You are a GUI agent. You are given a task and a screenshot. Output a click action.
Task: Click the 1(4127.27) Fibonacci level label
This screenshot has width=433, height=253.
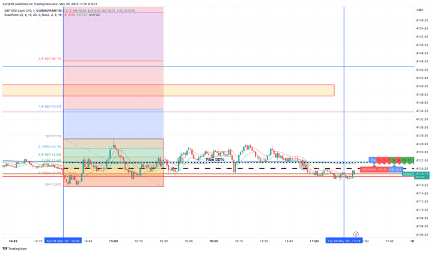coord(53,136)
